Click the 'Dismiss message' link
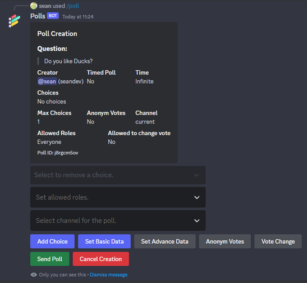 (x=109, y=275)
